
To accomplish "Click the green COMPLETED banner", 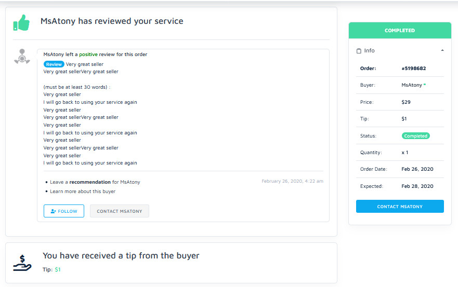I will (x=399, y=31).
